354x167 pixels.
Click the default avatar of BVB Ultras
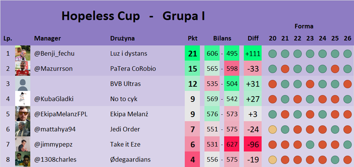pyautogui.click(x=22, y=83)
